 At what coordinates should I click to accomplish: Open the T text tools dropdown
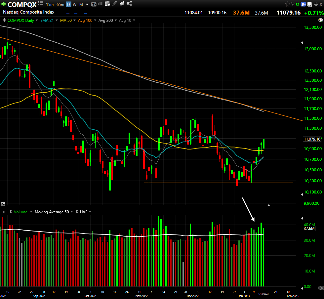click(x=94, y=4)
